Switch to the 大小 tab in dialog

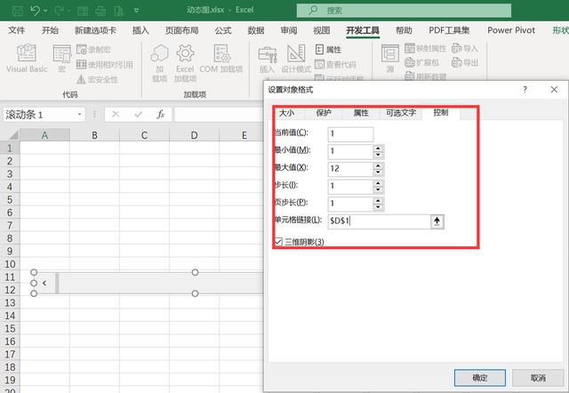(x=286, y=113)
